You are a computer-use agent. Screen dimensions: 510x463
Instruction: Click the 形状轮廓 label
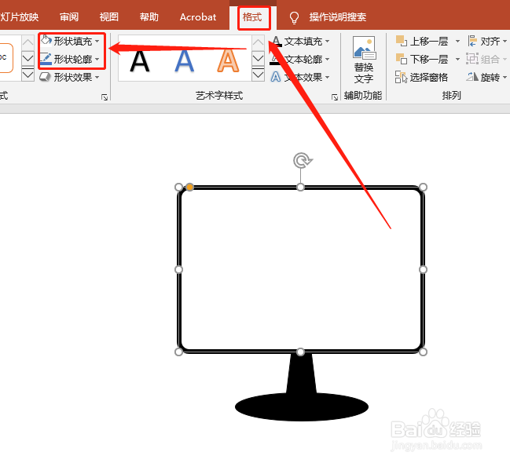[73, 59]
